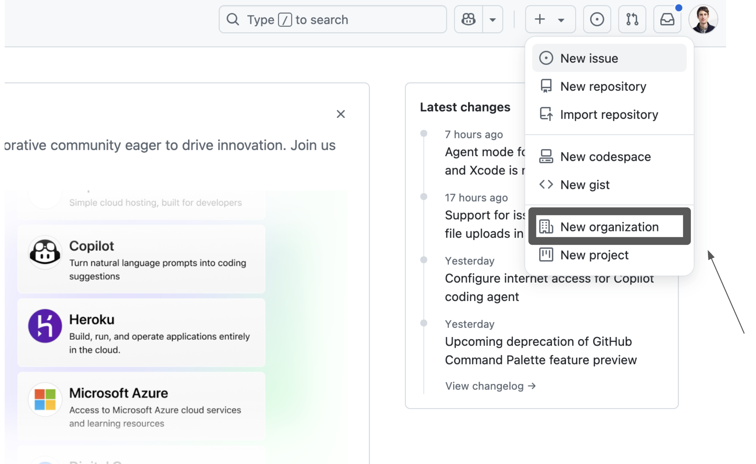The height and width of the screenshot is (464, 756).
Task: Click the Import repository upload icon
Action: [x=546, y=114]
